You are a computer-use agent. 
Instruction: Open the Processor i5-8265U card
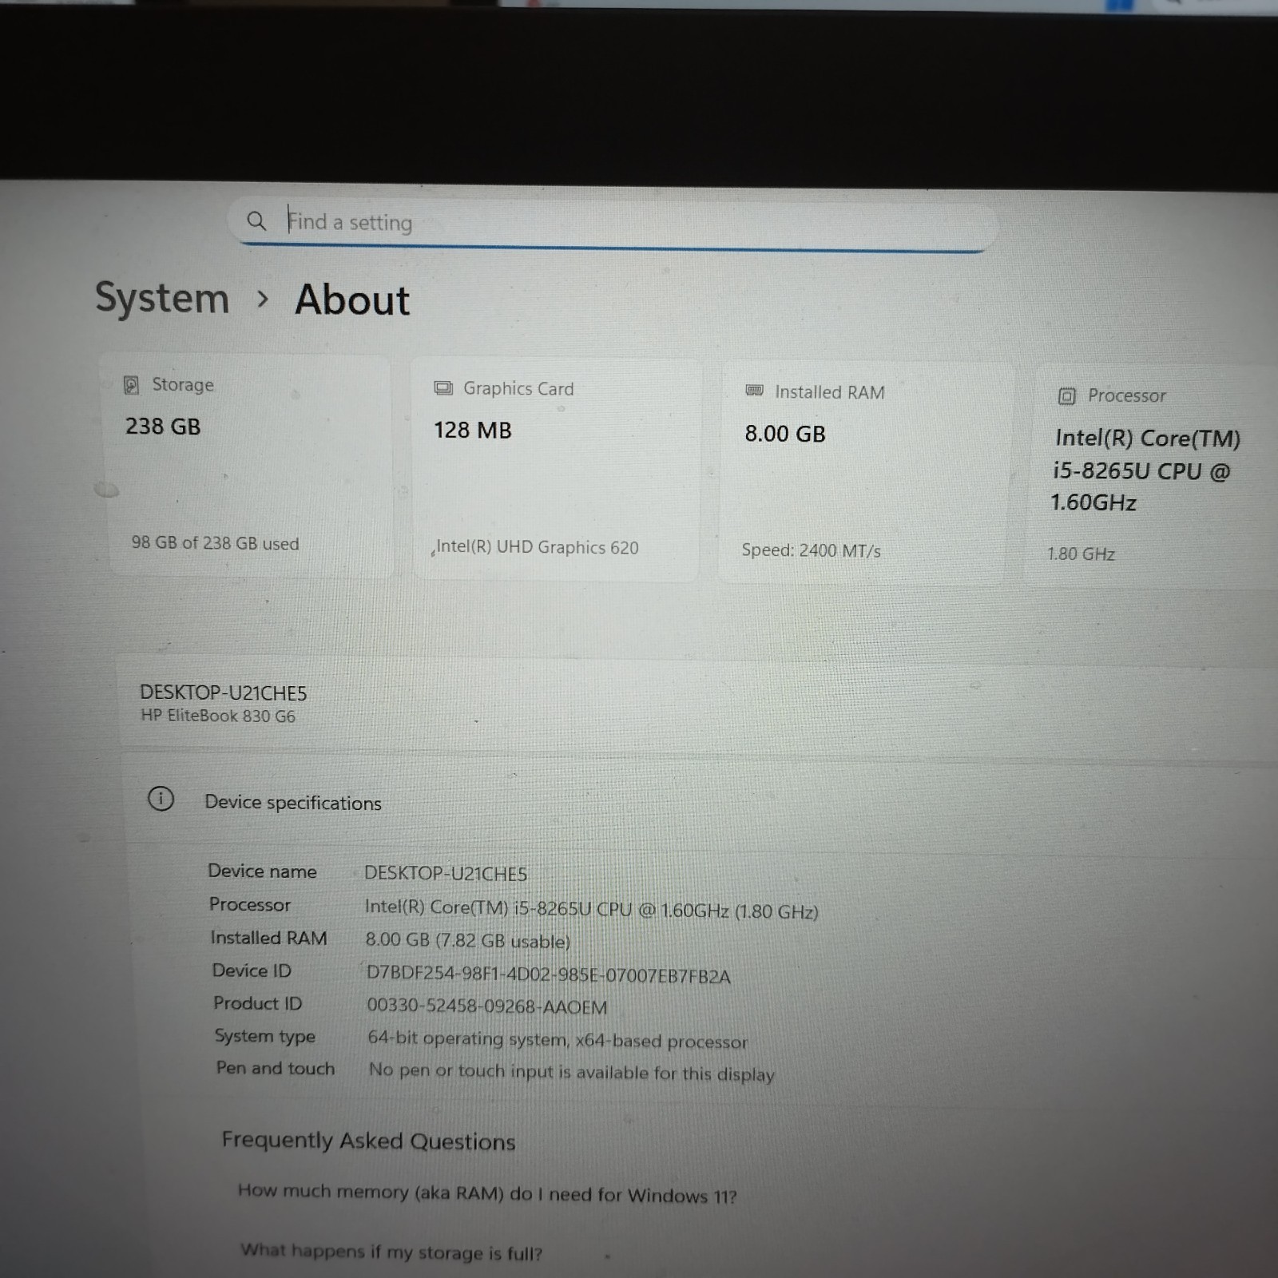pos(1153,477)
